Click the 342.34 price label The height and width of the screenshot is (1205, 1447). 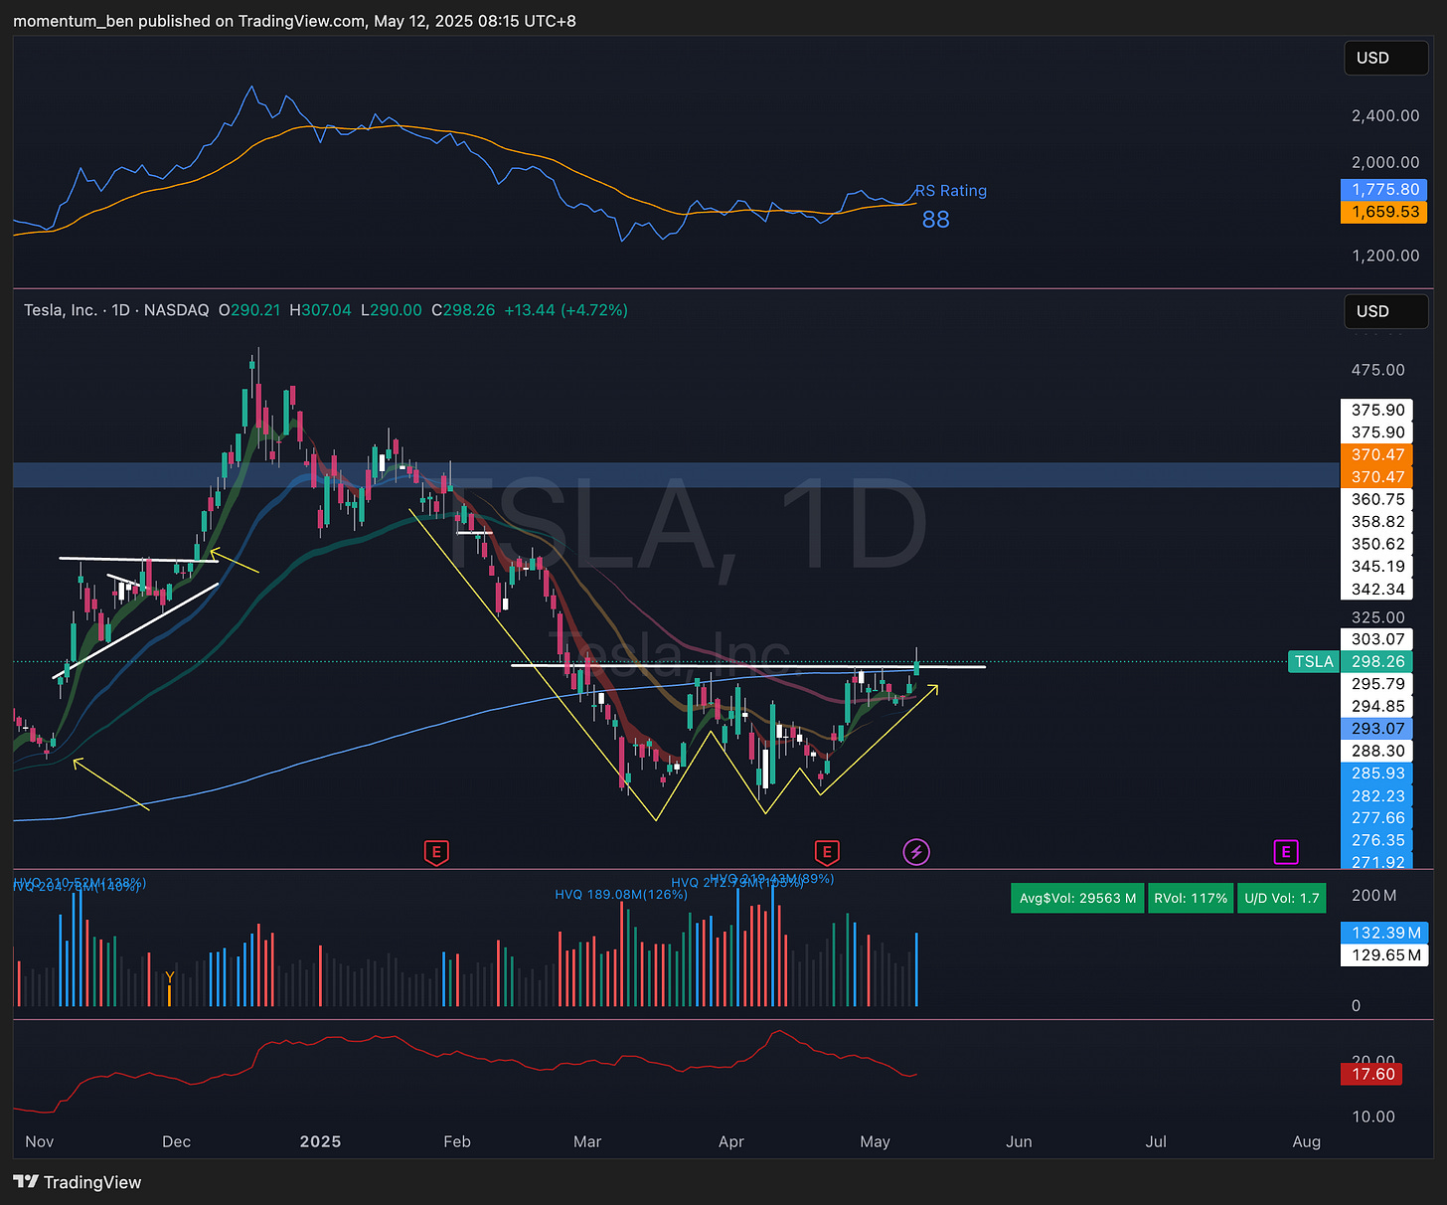click(x=1377, y=589)
